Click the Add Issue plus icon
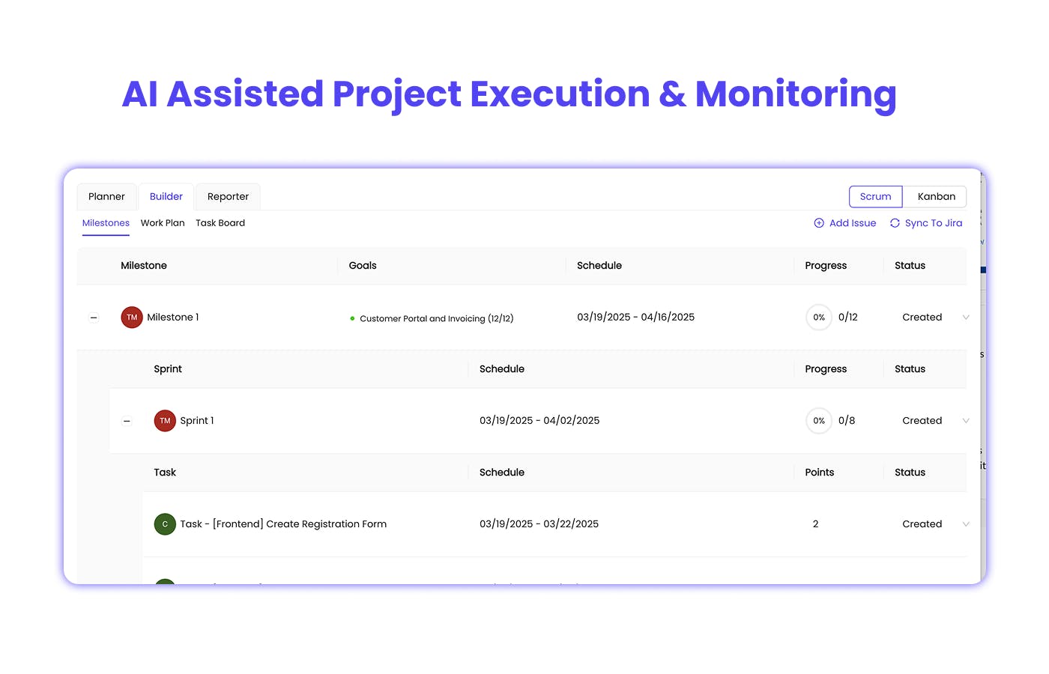The height and width of the screenshot is (674, 1049). (x=819, y=223)
